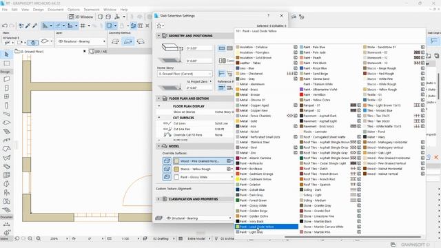This screenshot has height=248, width=441.
Task: Select Paint - Royal Blue surface
Action: [331, 68]
